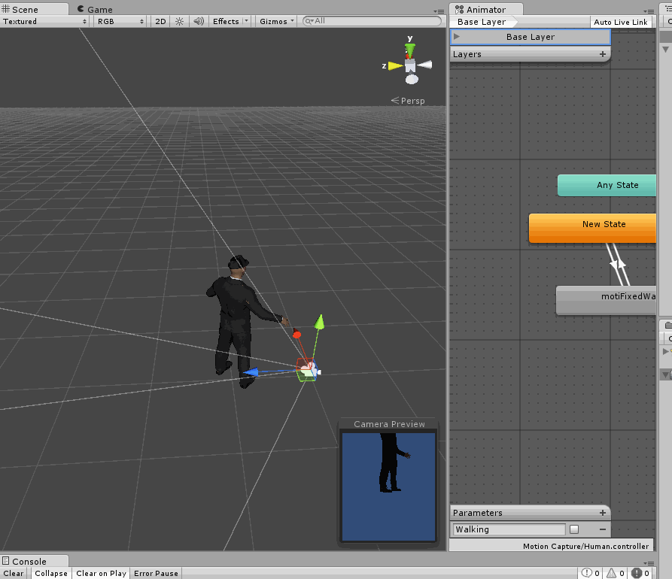Toggle Error Pause button
The height and width of the screenshot is (579, 672).
156,573
